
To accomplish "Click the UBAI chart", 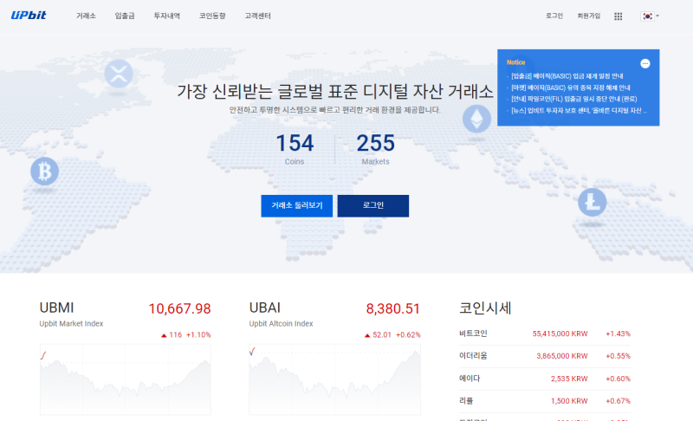I will pyautogui.click(x=334, y=379).
